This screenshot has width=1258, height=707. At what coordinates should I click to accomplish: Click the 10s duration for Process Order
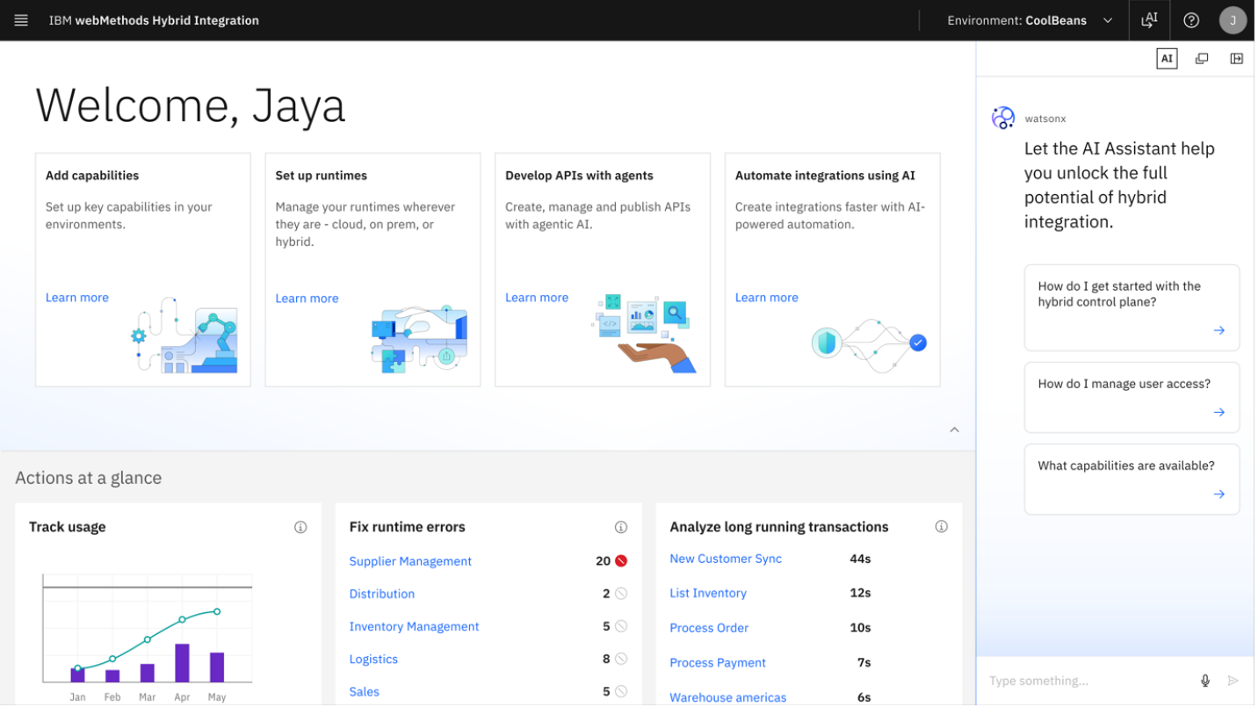pyautogui.click(x=860, y=629)
